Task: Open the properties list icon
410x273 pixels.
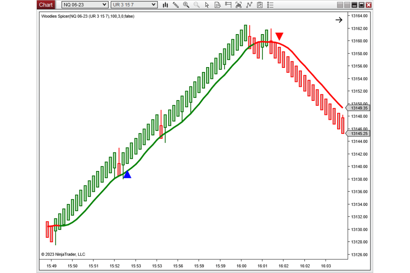Action: [270, 5]
